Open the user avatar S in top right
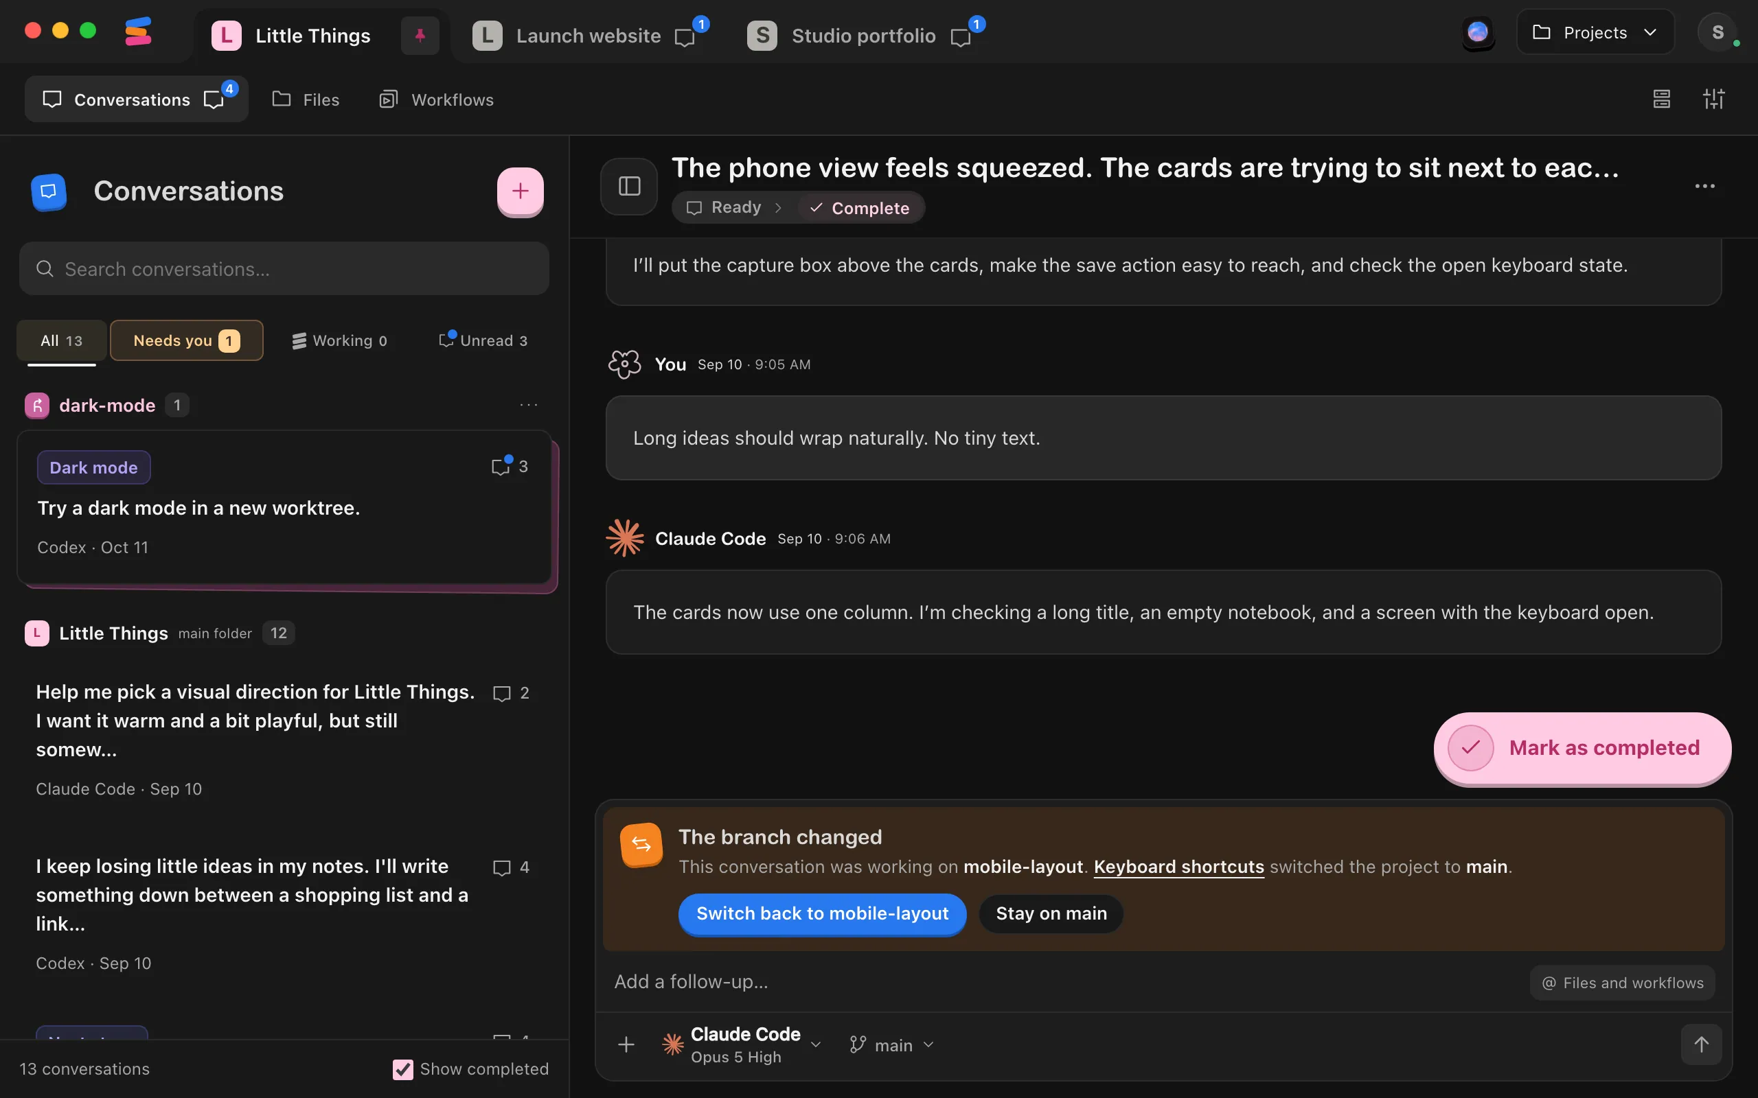 tap(1717, 32)
